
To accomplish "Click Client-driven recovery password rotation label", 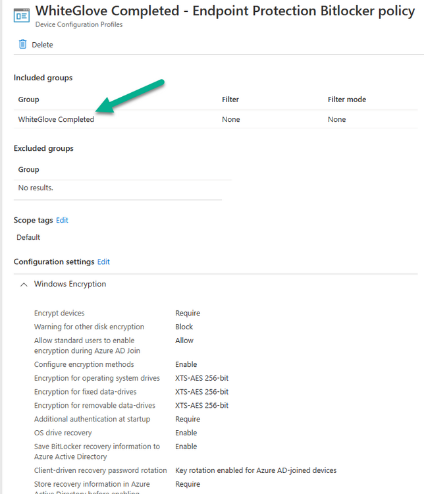I will (101, 470).
